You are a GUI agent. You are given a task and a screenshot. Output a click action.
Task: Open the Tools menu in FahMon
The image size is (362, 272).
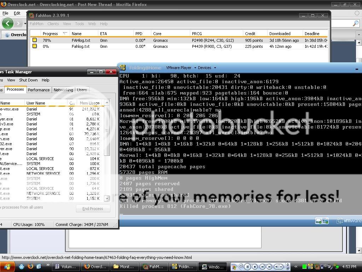pos(79,24)
